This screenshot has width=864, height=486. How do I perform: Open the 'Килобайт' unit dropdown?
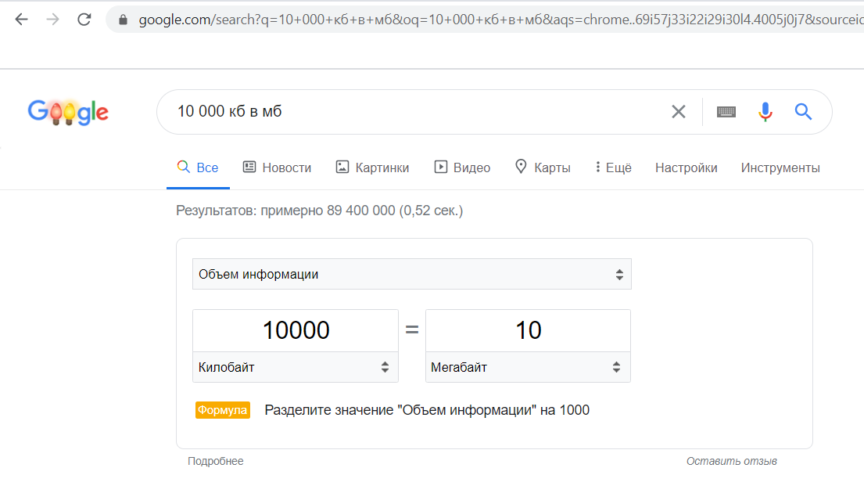295,367
